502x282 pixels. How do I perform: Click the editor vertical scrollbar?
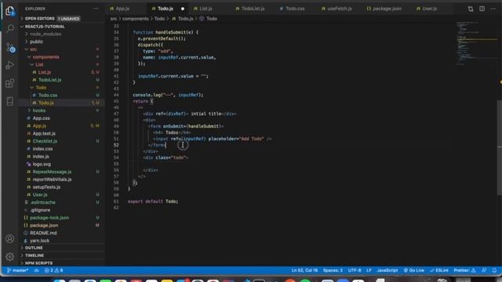coord(500,147)
